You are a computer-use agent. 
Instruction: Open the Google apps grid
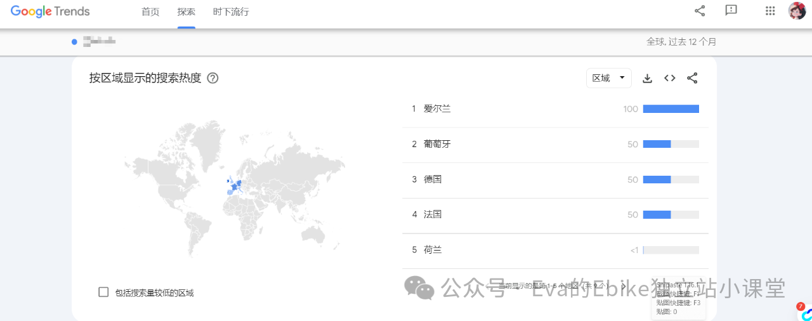pos(770,11)
